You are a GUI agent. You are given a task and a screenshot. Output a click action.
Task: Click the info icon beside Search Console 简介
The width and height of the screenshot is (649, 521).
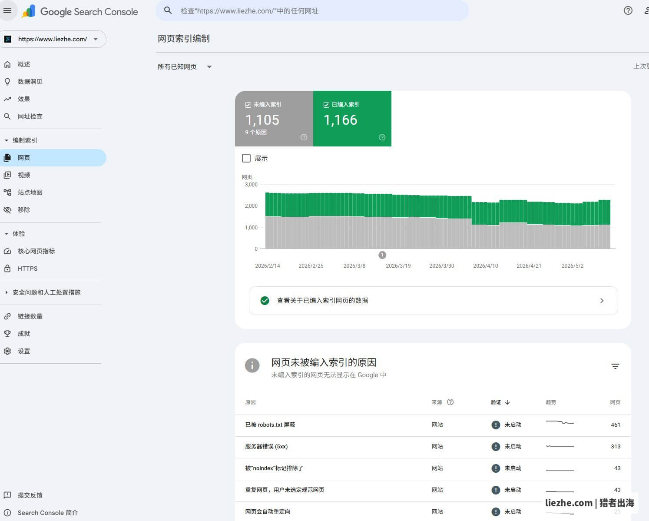tap(7, 513)
